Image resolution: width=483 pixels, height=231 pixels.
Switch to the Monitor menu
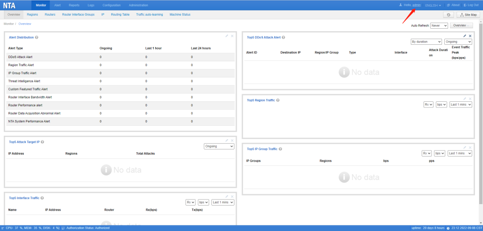tap(41, 5)
